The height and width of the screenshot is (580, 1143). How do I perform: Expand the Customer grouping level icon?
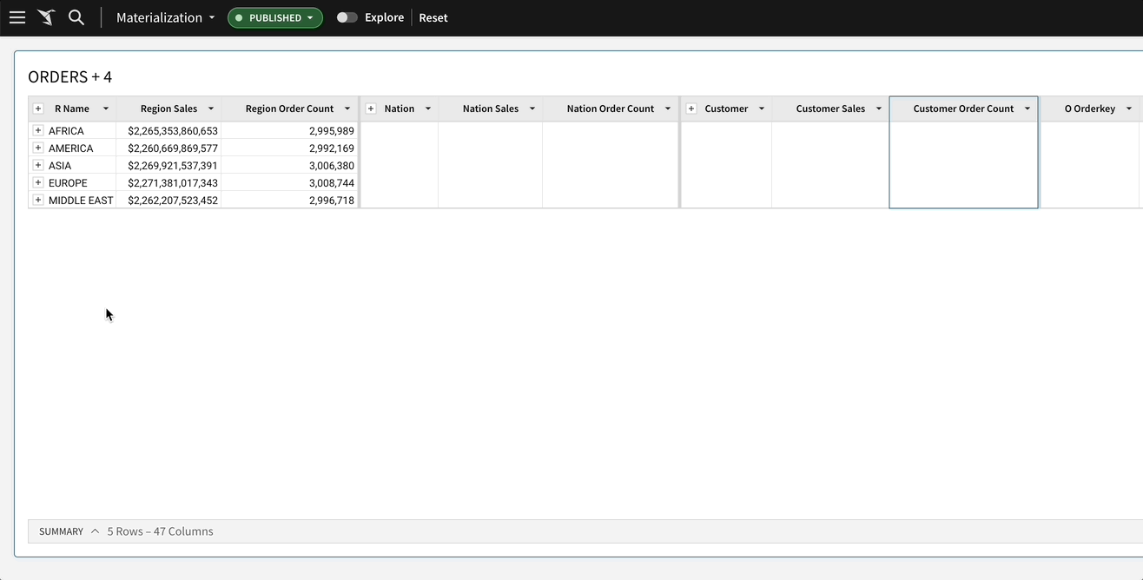click(x=691, y=109)
